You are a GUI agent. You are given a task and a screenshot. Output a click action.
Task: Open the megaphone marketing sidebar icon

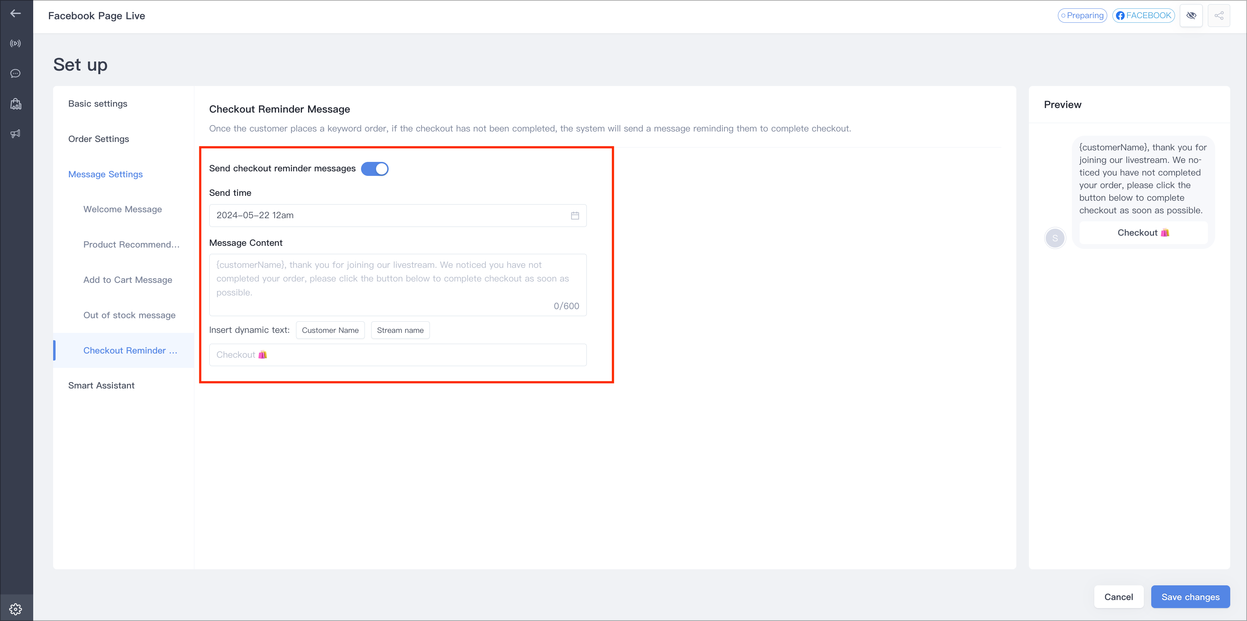(15, 134)
